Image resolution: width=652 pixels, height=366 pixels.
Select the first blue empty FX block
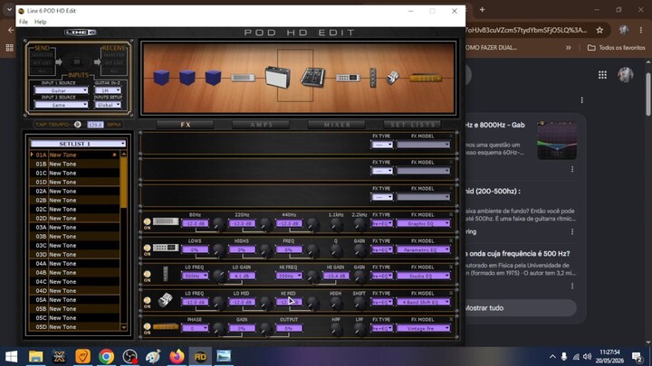161,78
